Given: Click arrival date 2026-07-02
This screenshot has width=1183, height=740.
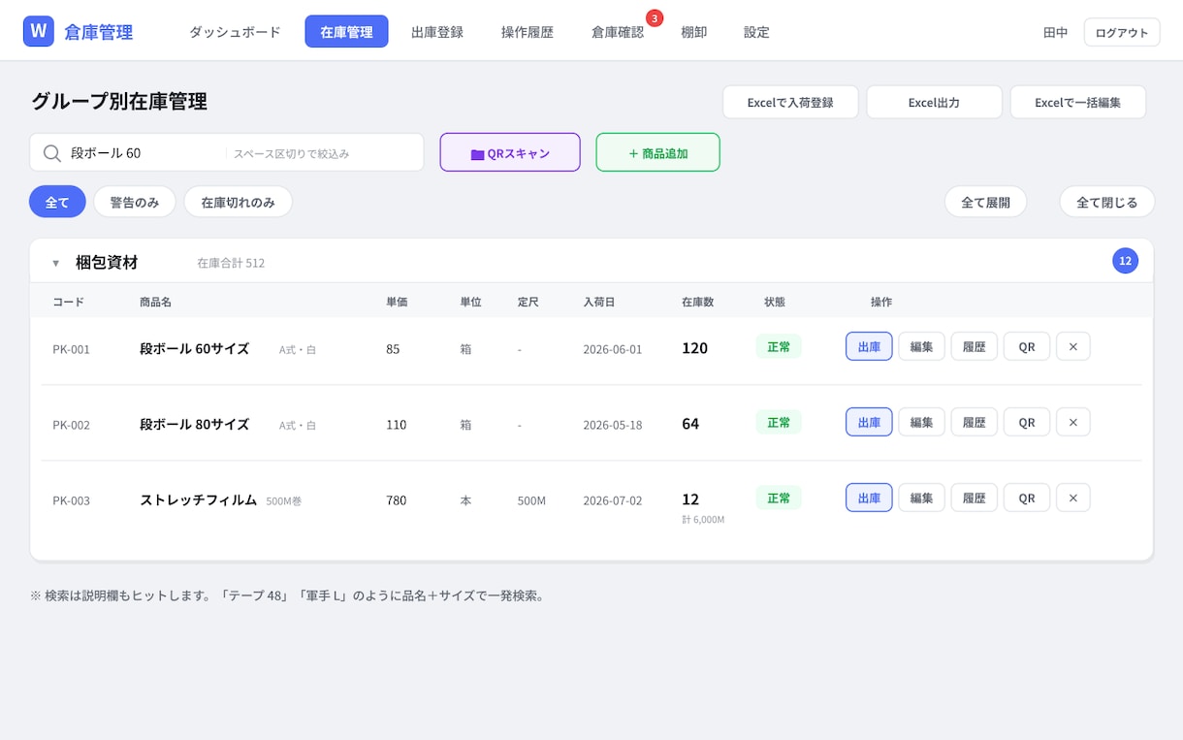Looking at the screenshot, I should [x=612, y=500].
